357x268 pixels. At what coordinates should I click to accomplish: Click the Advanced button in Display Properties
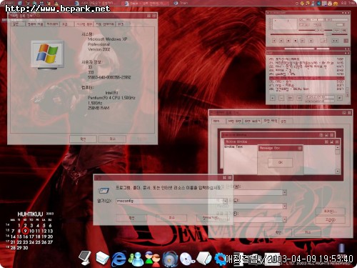click(x=330, y=220)
